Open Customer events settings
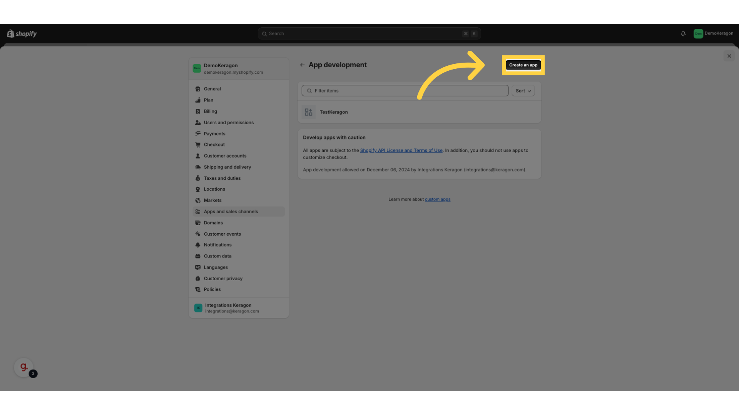739x415 pixels. pos(239,234)
